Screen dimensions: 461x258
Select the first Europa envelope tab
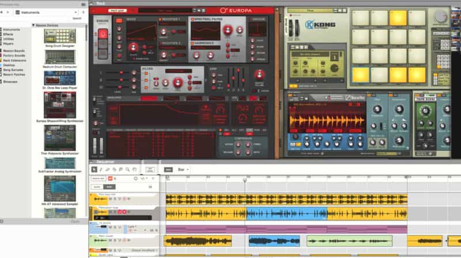149,98
